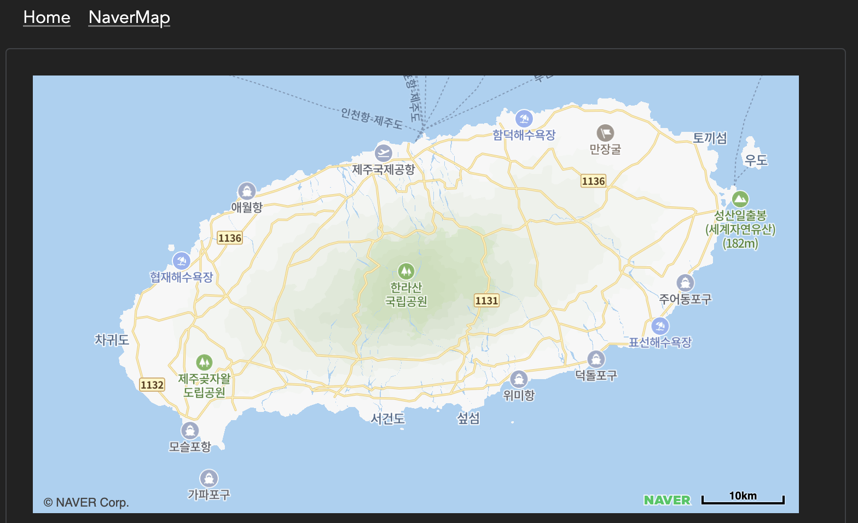
Task: Select the 표선해수욕장 beach icon
Action: point(660,326)
